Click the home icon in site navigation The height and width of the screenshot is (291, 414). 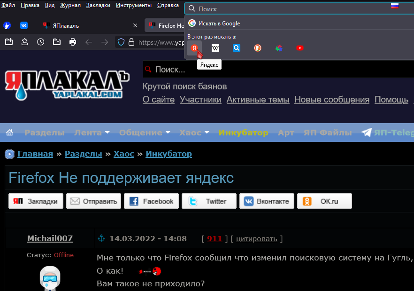(9, 132)
